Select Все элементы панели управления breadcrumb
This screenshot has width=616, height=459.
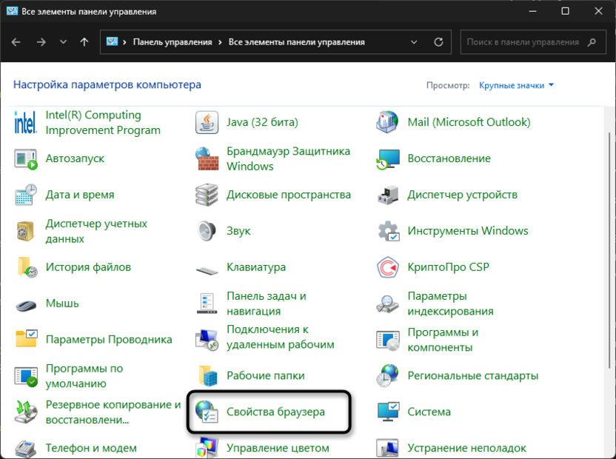click(x=296, y=42)
